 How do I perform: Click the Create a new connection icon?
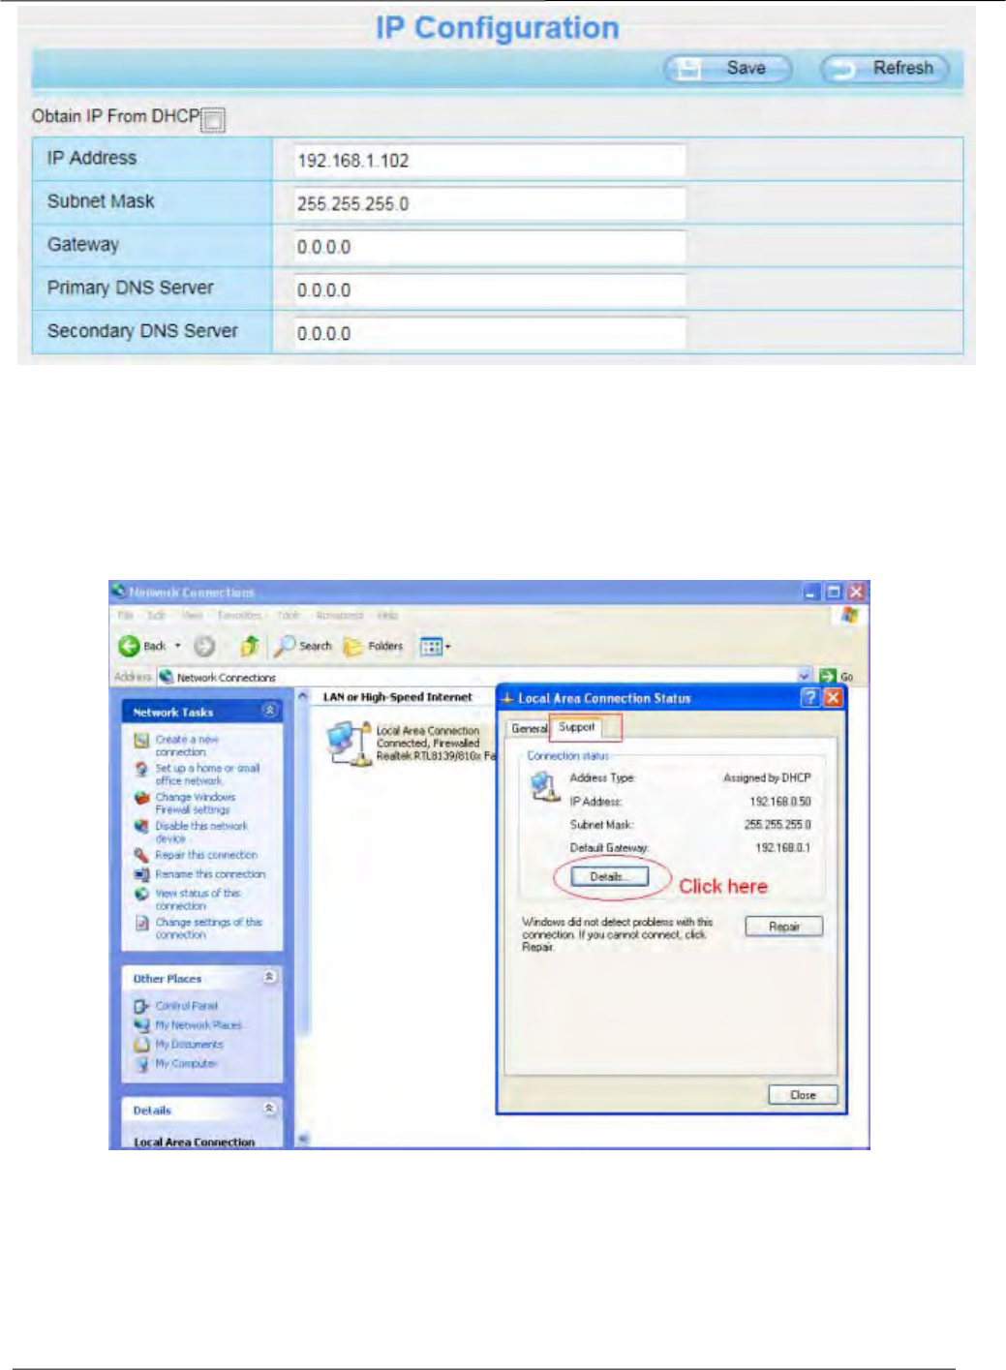141,741
